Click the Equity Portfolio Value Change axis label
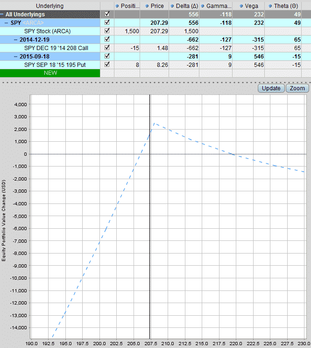The width and height of the screenshot is (311, 348). 4,220
